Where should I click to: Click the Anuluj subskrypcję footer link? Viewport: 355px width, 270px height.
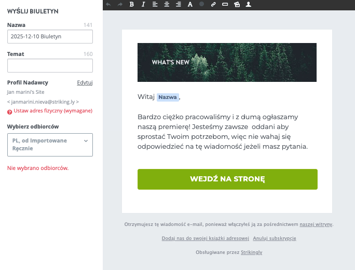[x=274, y=238]
